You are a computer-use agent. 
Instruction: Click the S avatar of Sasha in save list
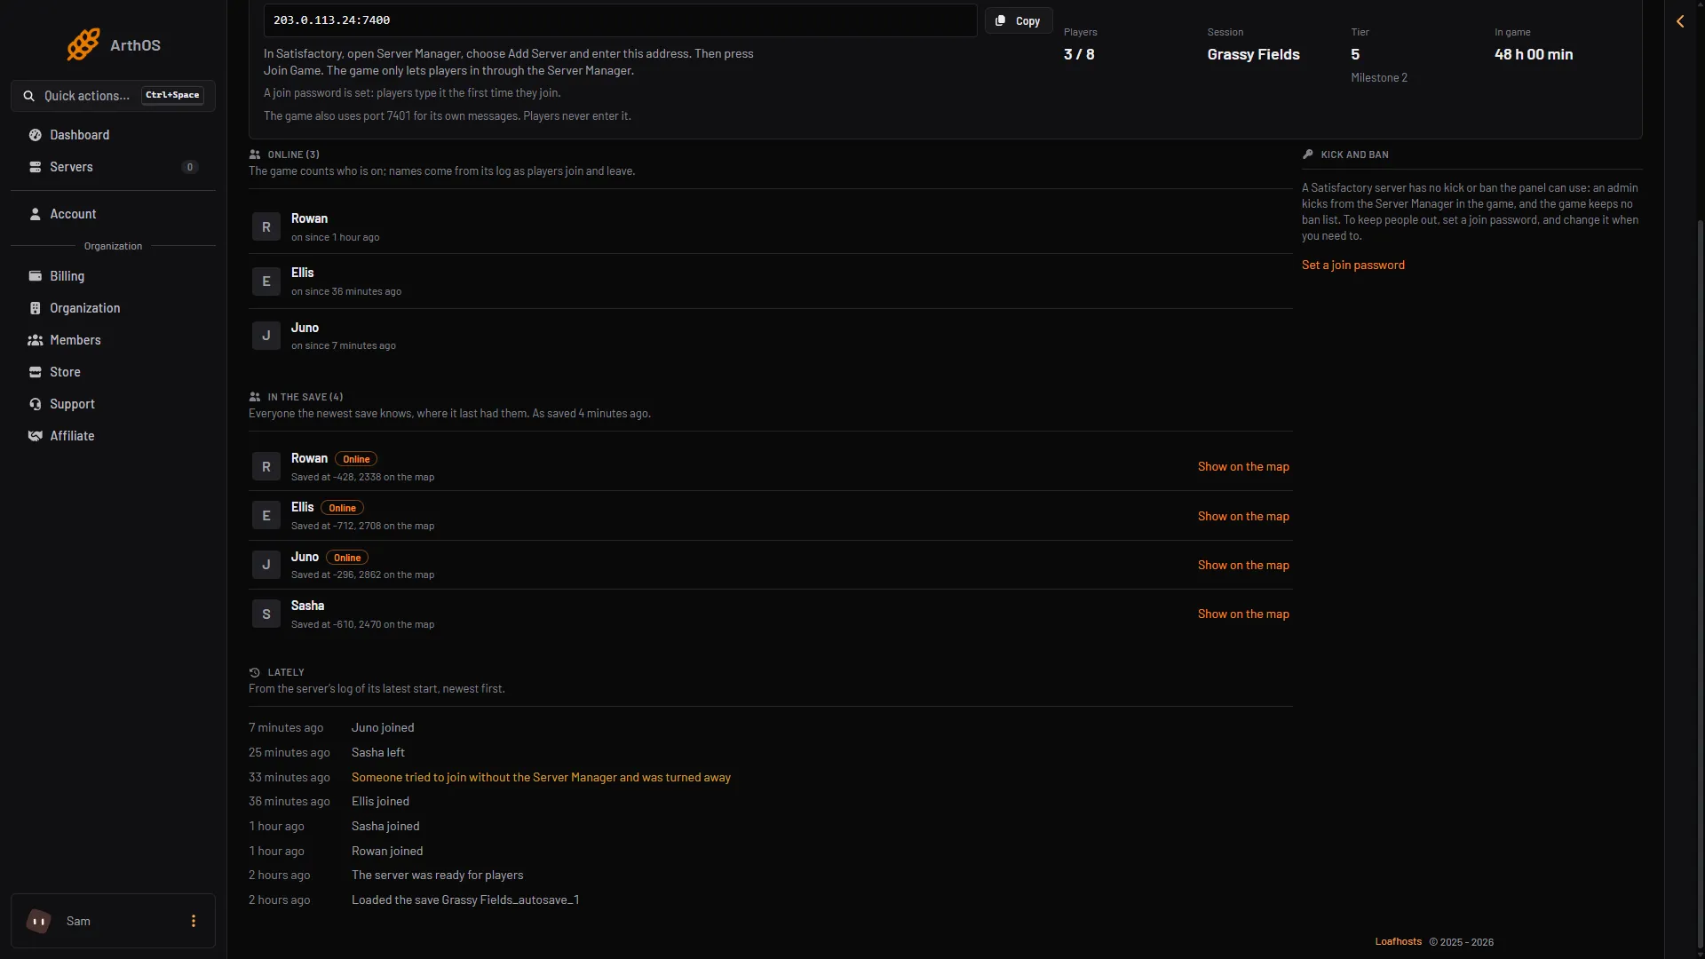click(266, 614)
